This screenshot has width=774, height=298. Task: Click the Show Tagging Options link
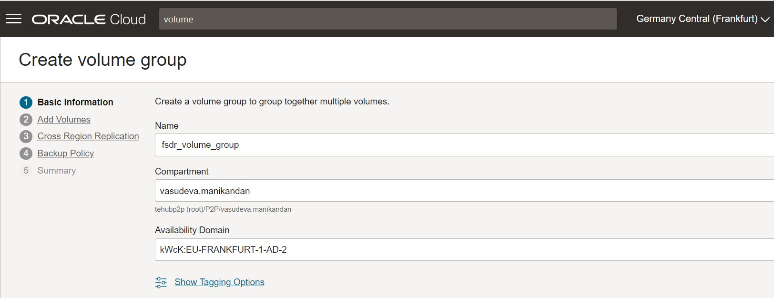(219, 282)
